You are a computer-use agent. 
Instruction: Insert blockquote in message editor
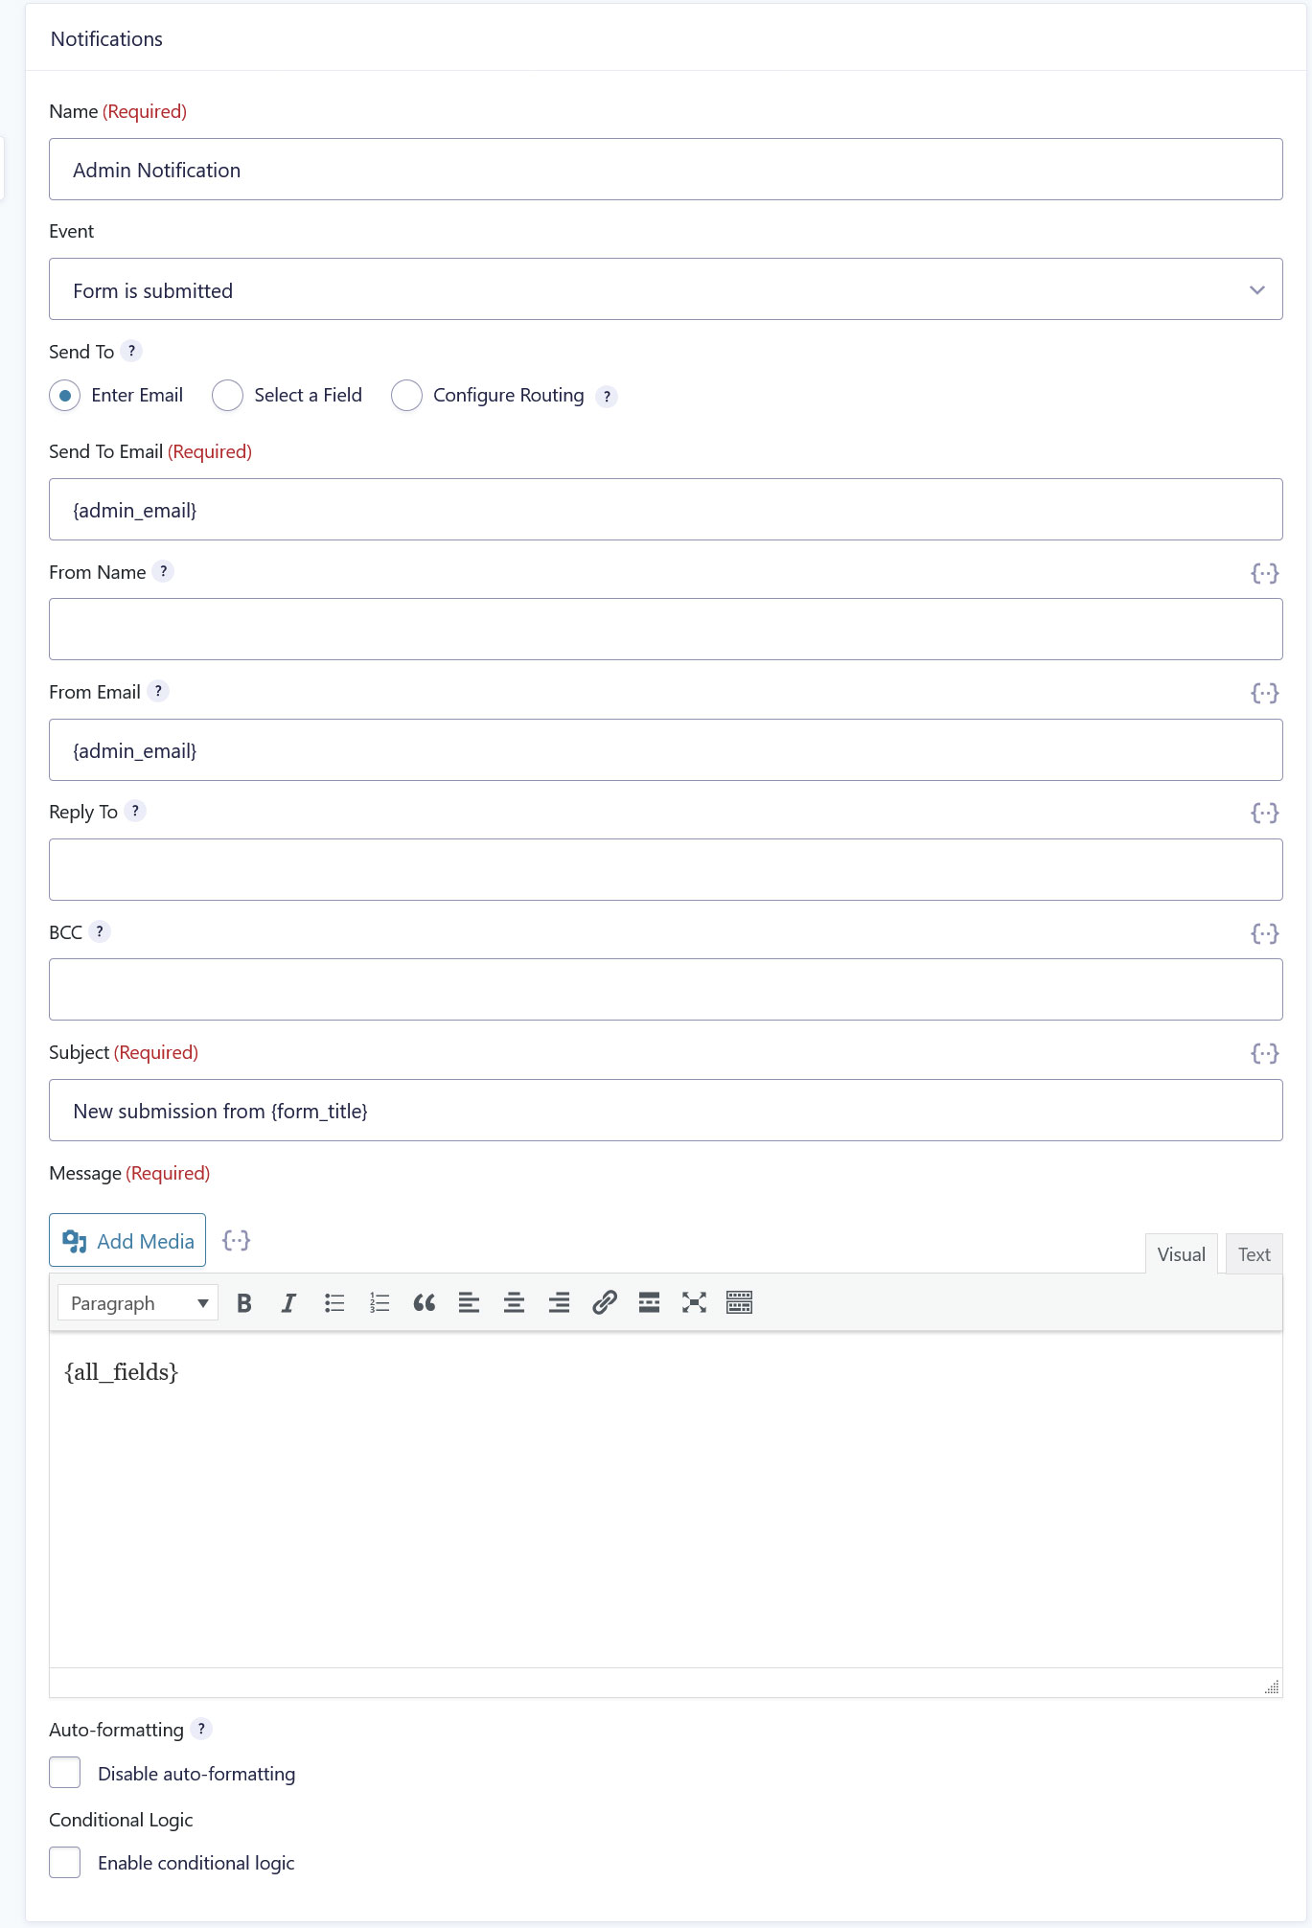point(425,1303)
